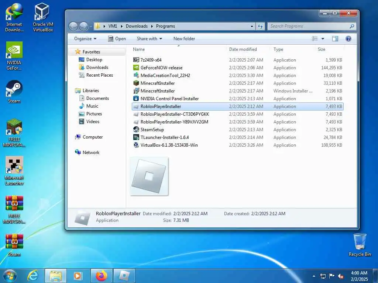Select Computer in navigation pane
Image resolution: width=378 pixels, height=283 pixels.
pyautogui.click(x=89, y=137)
